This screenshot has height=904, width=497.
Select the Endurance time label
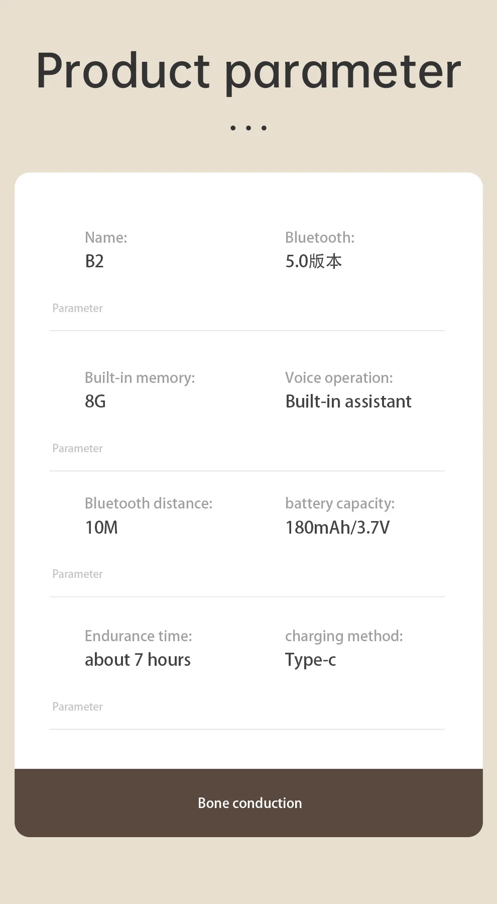[x=139, y=636]
